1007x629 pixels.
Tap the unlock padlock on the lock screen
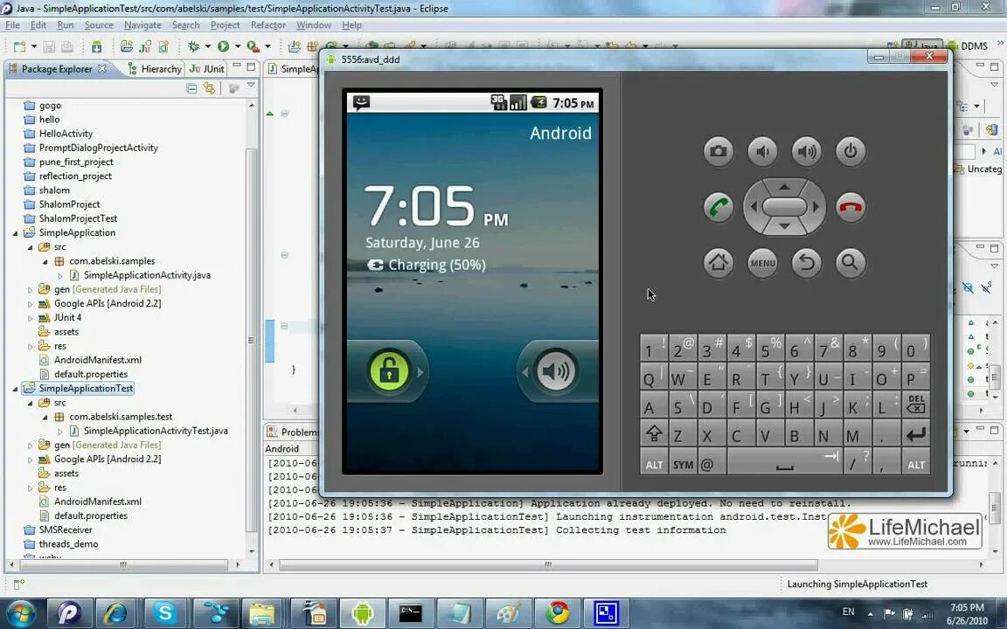tap(388, 370)
